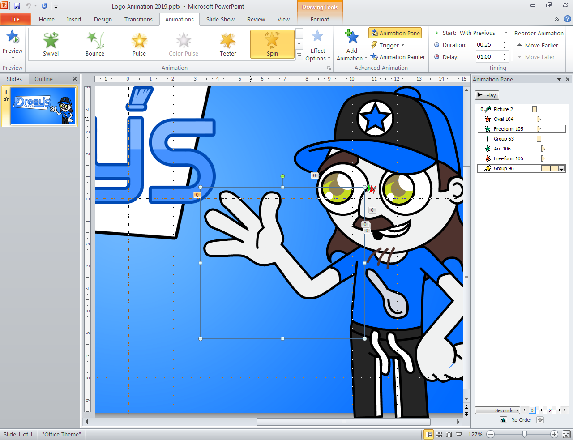Switch to the Transitions tab
Image resolution: width=573 pixels, height=440 pixels.
tap(138, 19)
